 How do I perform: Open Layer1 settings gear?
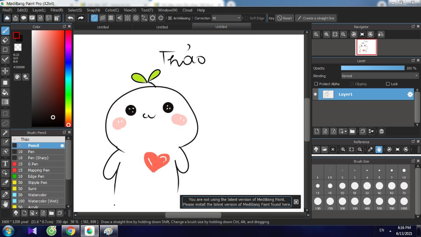coord(410,94)
